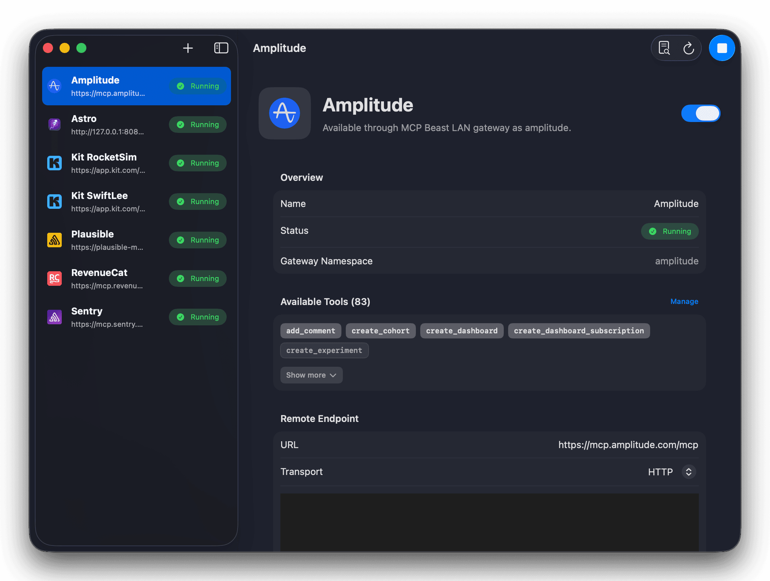
Task: Click the green check in Overview Status badge
Action: click(x=653, y=231)
